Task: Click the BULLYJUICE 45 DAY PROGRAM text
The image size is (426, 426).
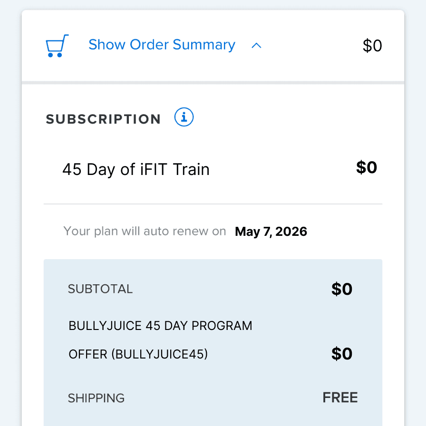Action: 160,326
